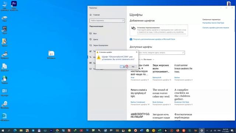The width and height of the screenshot is (236, 133).
Task: Close the Установка шрифта dialog
Action: pos(136,52)
